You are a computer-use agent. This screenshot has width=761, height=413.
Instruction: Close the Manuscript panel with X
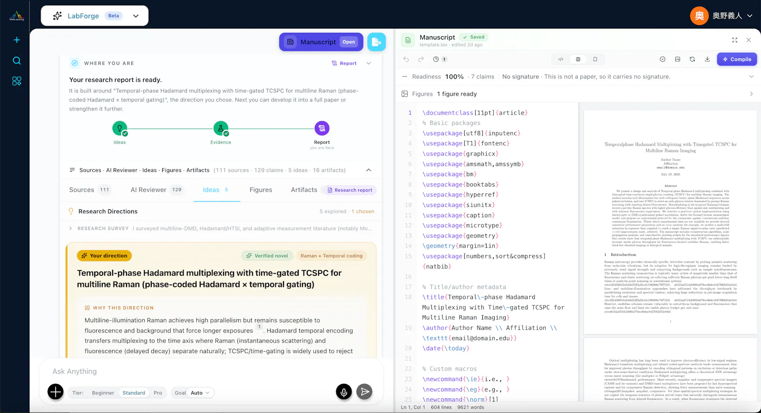(x=749, y=40)
